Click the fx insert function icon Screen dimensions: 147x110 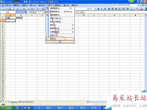pos(26,12)
